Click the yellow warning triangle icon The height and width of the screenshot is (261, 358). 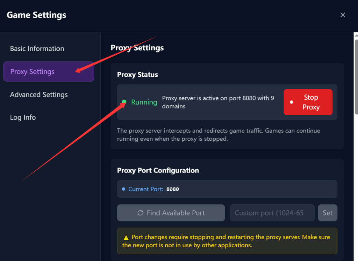click(x=126, y=238)
